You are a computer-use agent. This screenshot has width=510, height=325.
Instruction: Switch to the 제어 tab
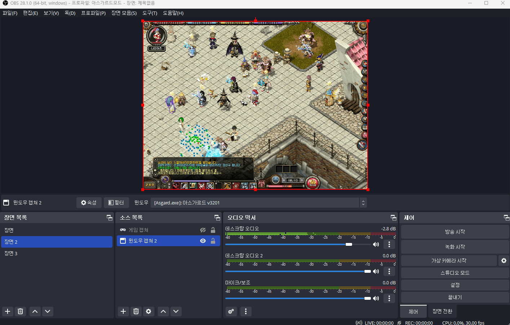pos(413,312)
